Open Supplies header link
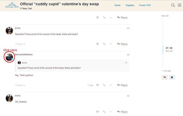The height and width of the screenshot is (116, 183). click(130, 5)
